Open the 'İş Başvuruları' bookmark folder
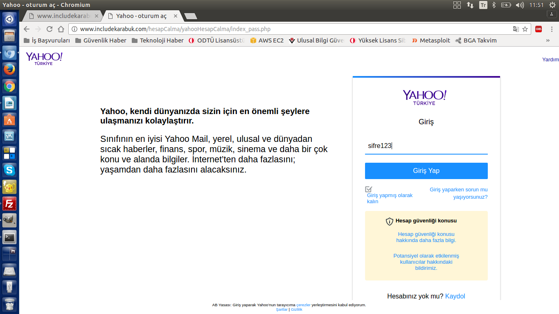The height and width of the screenshot is (314, 559). (x=47, y=40)
